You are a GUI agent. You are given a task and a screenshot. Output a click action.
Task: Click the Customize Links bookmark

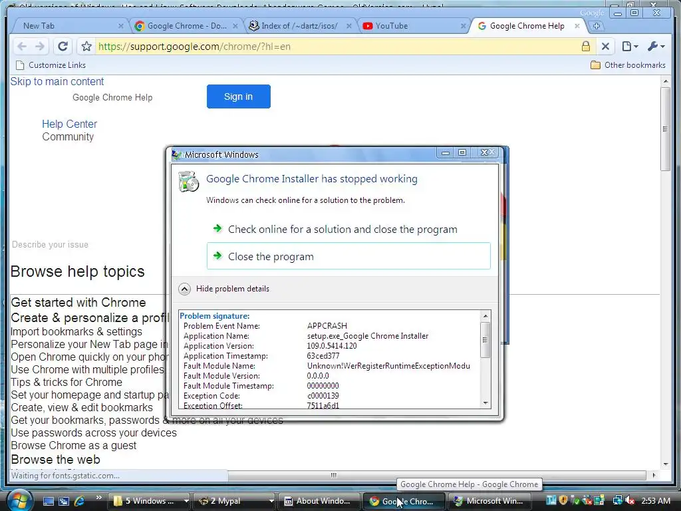tap(51, 65)
